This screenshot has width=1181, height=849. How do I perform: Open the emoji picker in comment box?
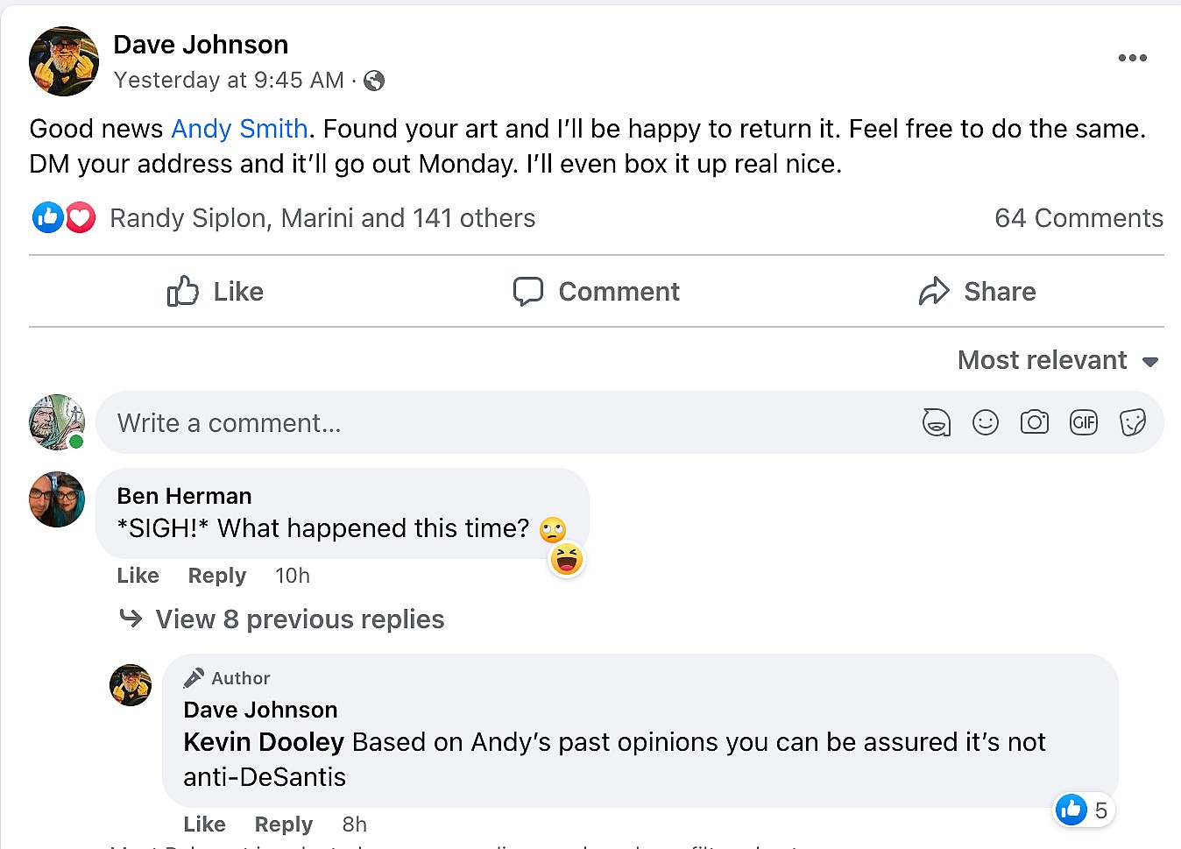[985, 423]
